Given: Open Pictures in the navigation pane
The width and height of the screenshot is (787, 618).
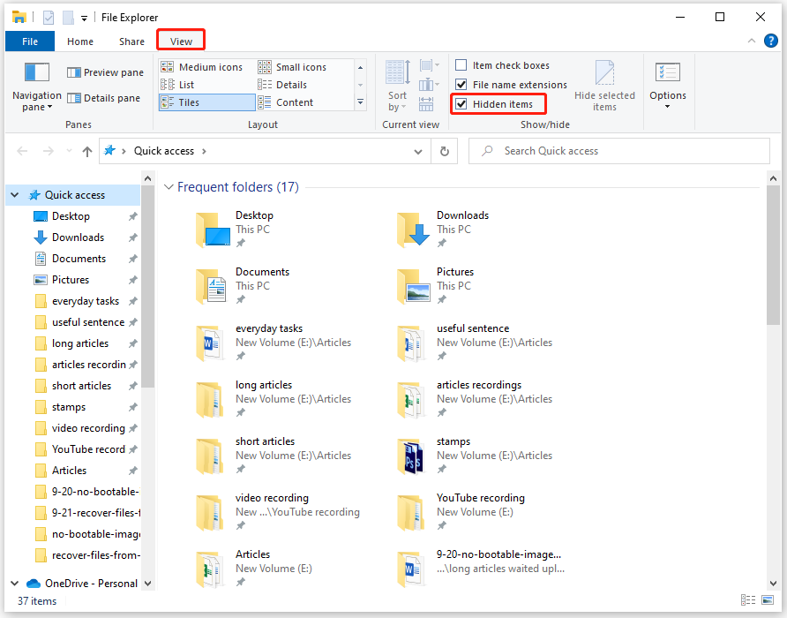Looking at the screenshot, I should tap(71, 280).
